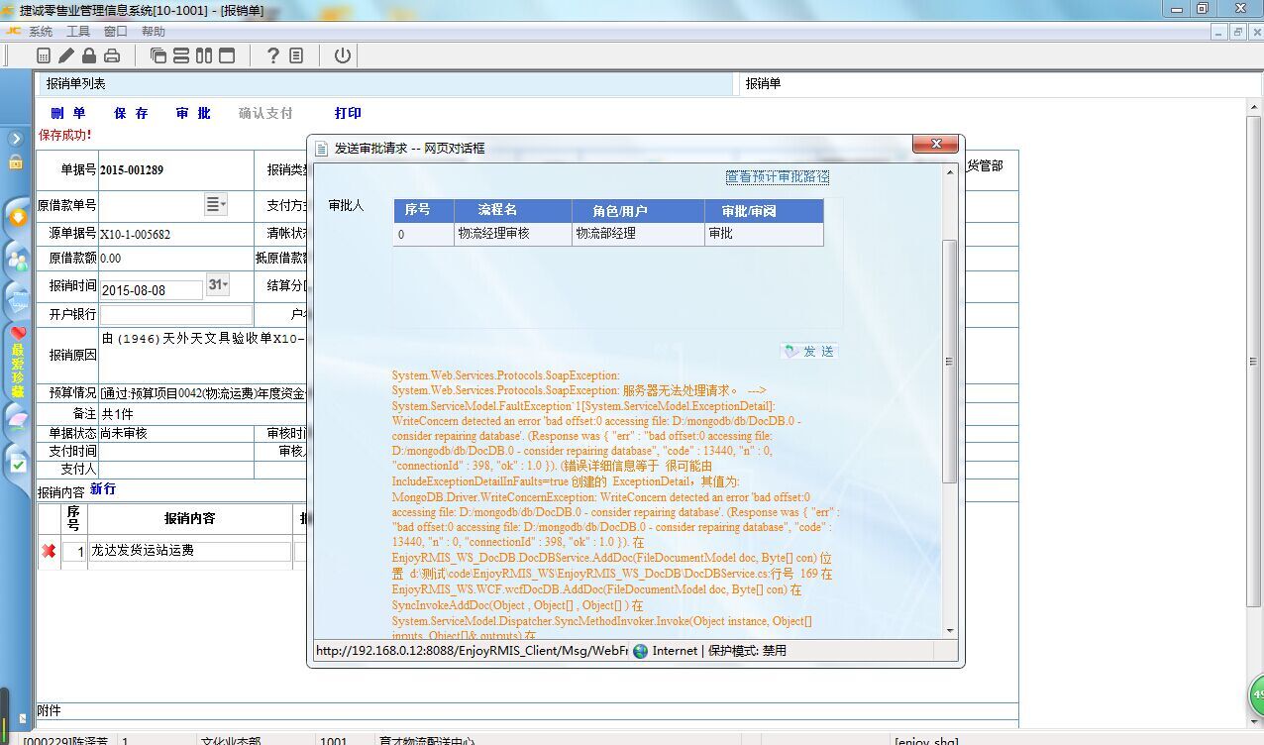1264x745 pixels.
Task: Click the 审批 approval button
Action: point(193,113)
